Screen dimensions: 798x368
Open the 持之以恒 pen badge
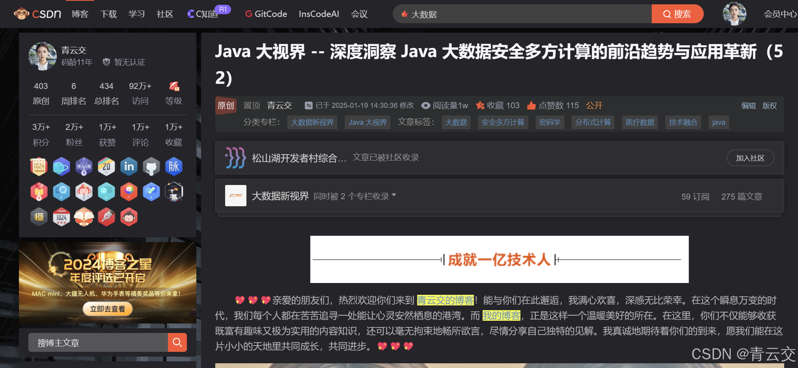pos(84,166)
